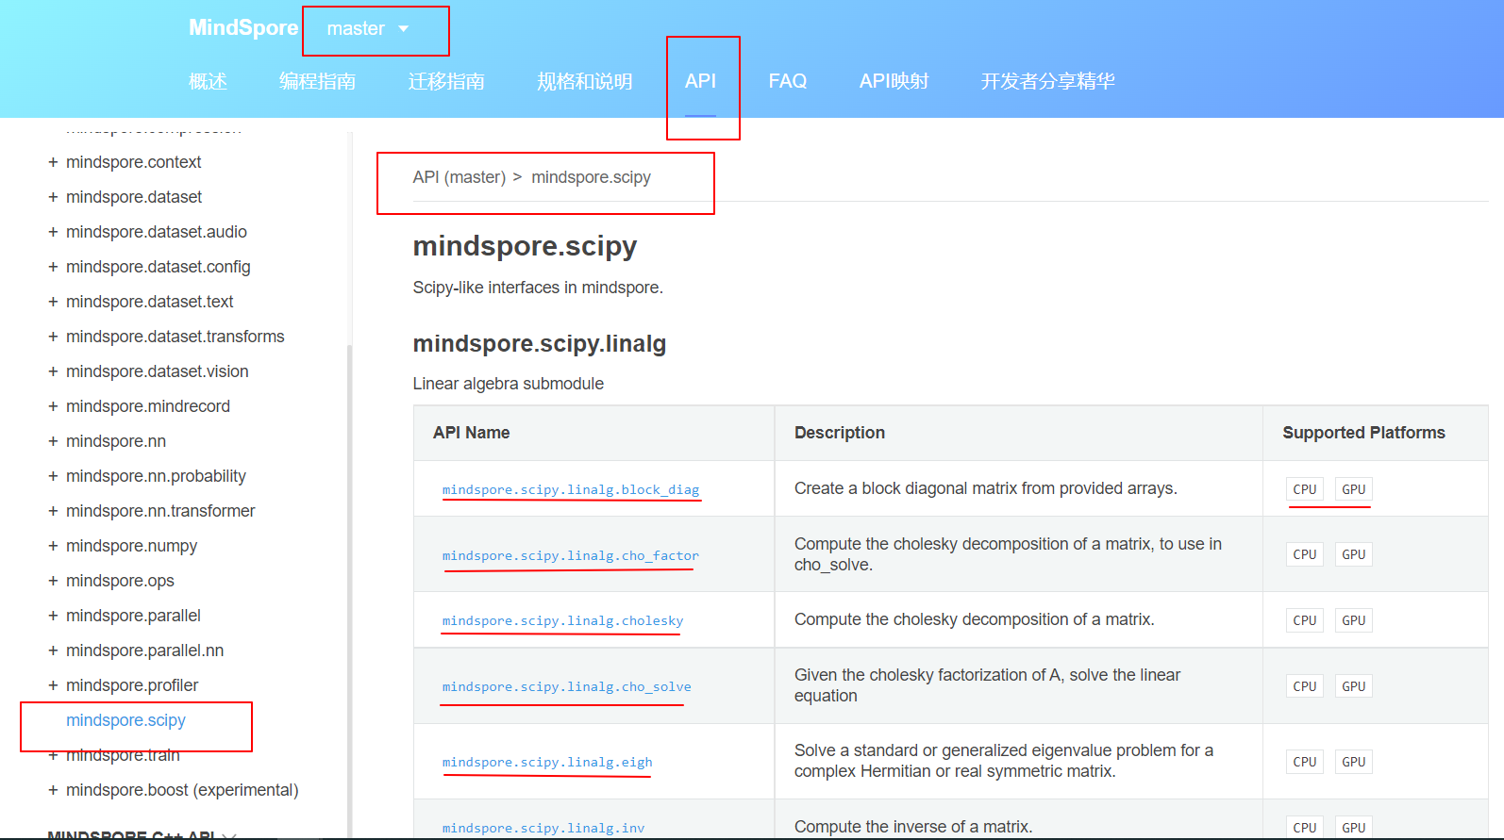Select mindspore.scipy in sidebar

coord(125,720)
